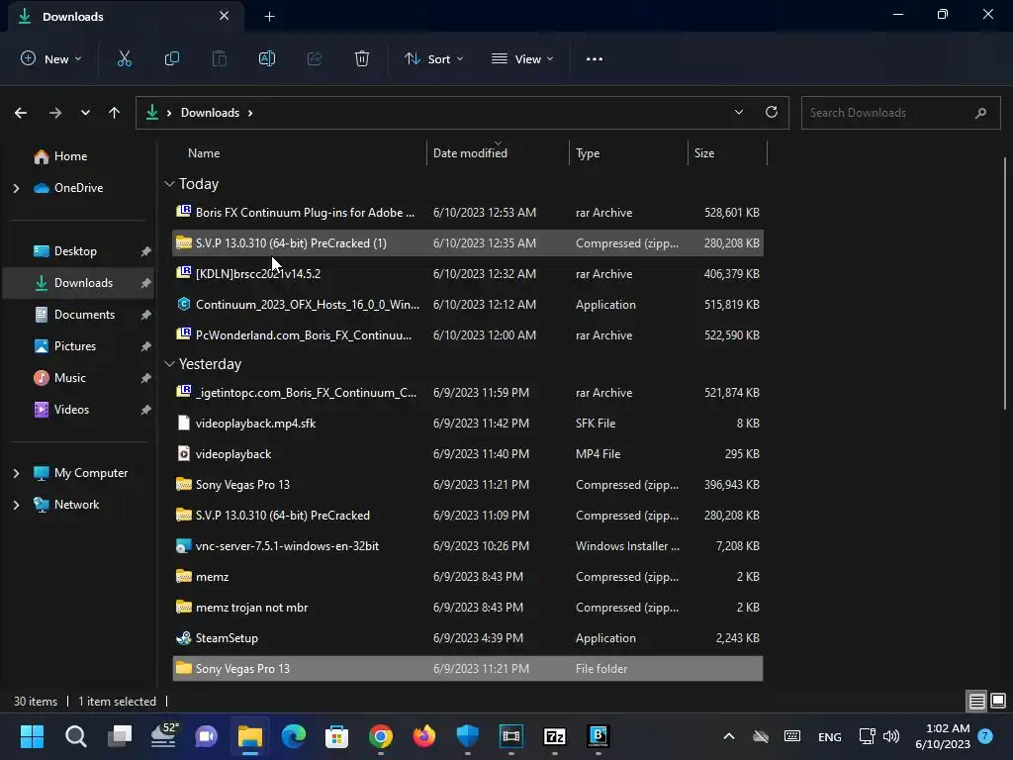Screen dimensions: 1013x760
Task: Open Pictures in navigation pane
Action: [x=75, y=346]
